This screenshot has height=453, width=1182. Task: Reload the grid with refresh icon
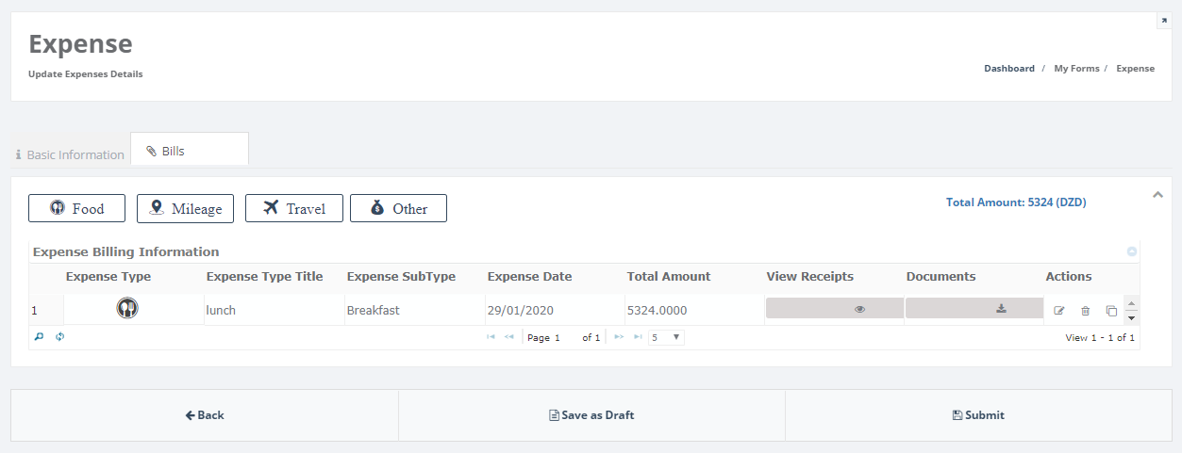(59, 336)
